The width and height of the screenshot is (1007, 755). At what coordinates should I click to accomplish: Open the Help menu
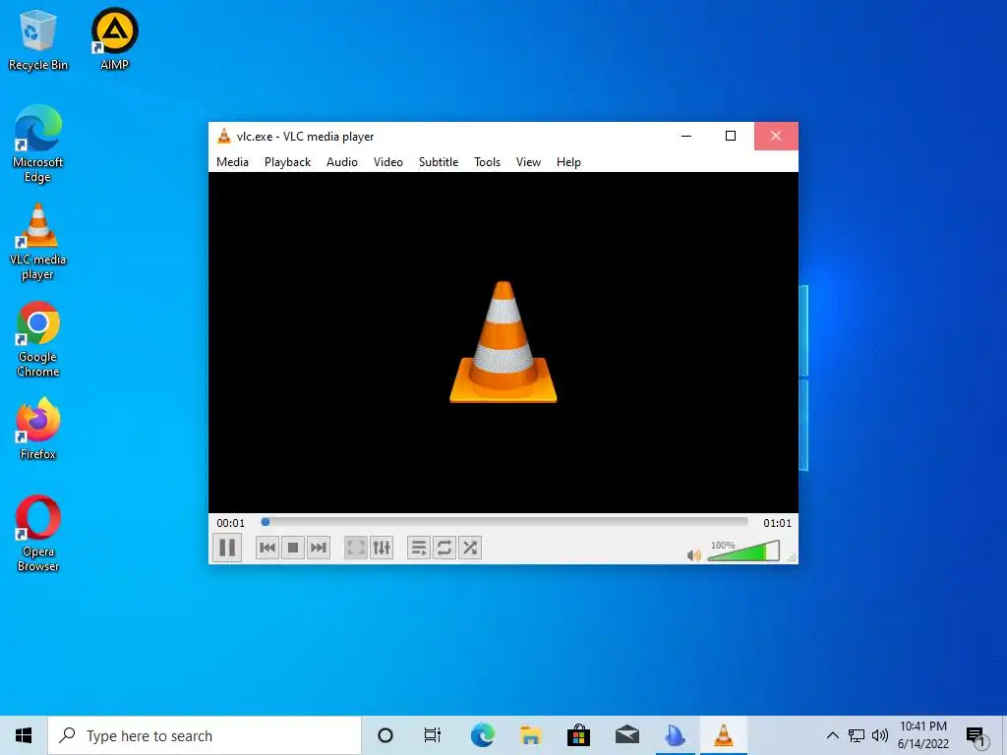[568, 162]
